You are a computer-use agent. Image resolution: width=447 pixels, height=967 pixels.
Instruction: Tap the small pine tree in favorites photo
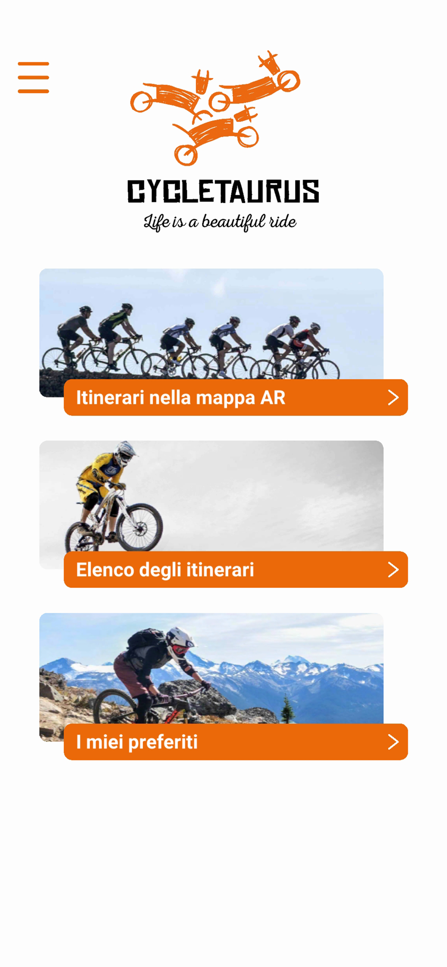287,709
